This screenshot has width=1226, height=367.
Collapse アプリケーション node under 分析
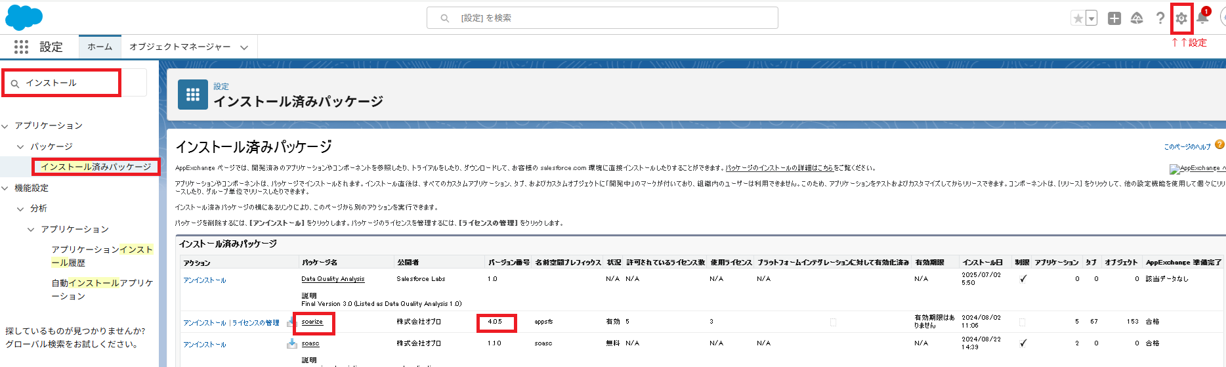[31, 229]
